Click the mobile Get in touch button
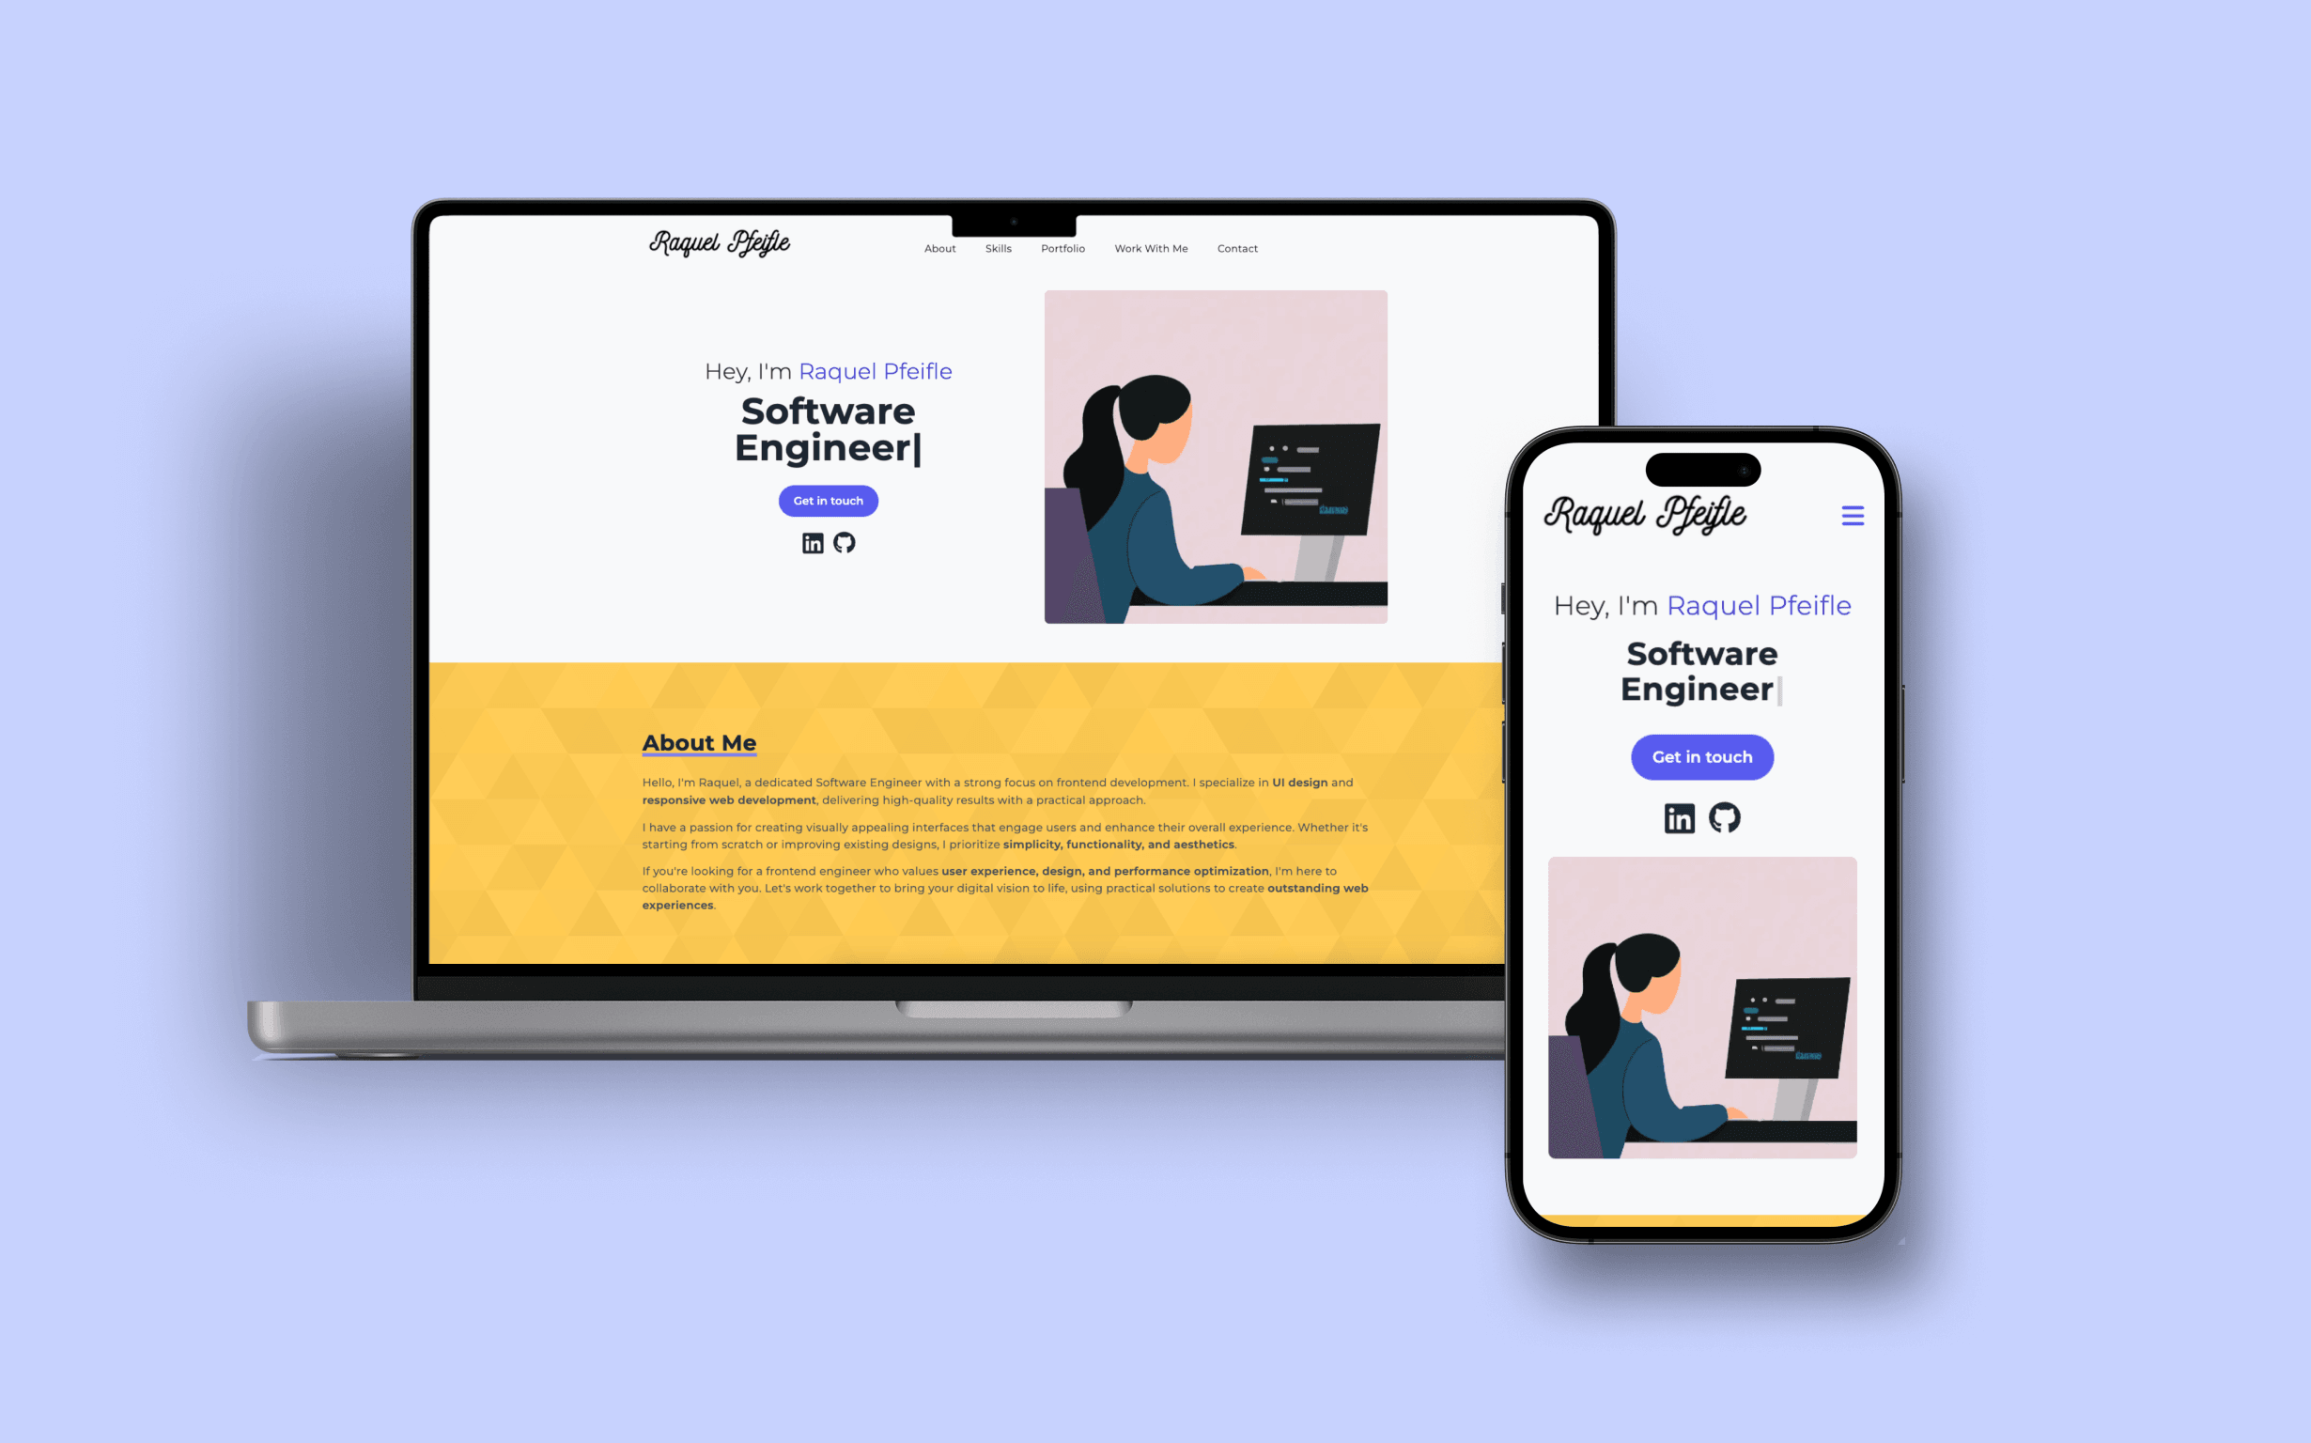The image size is (2311, 1443). [1699, 756]
